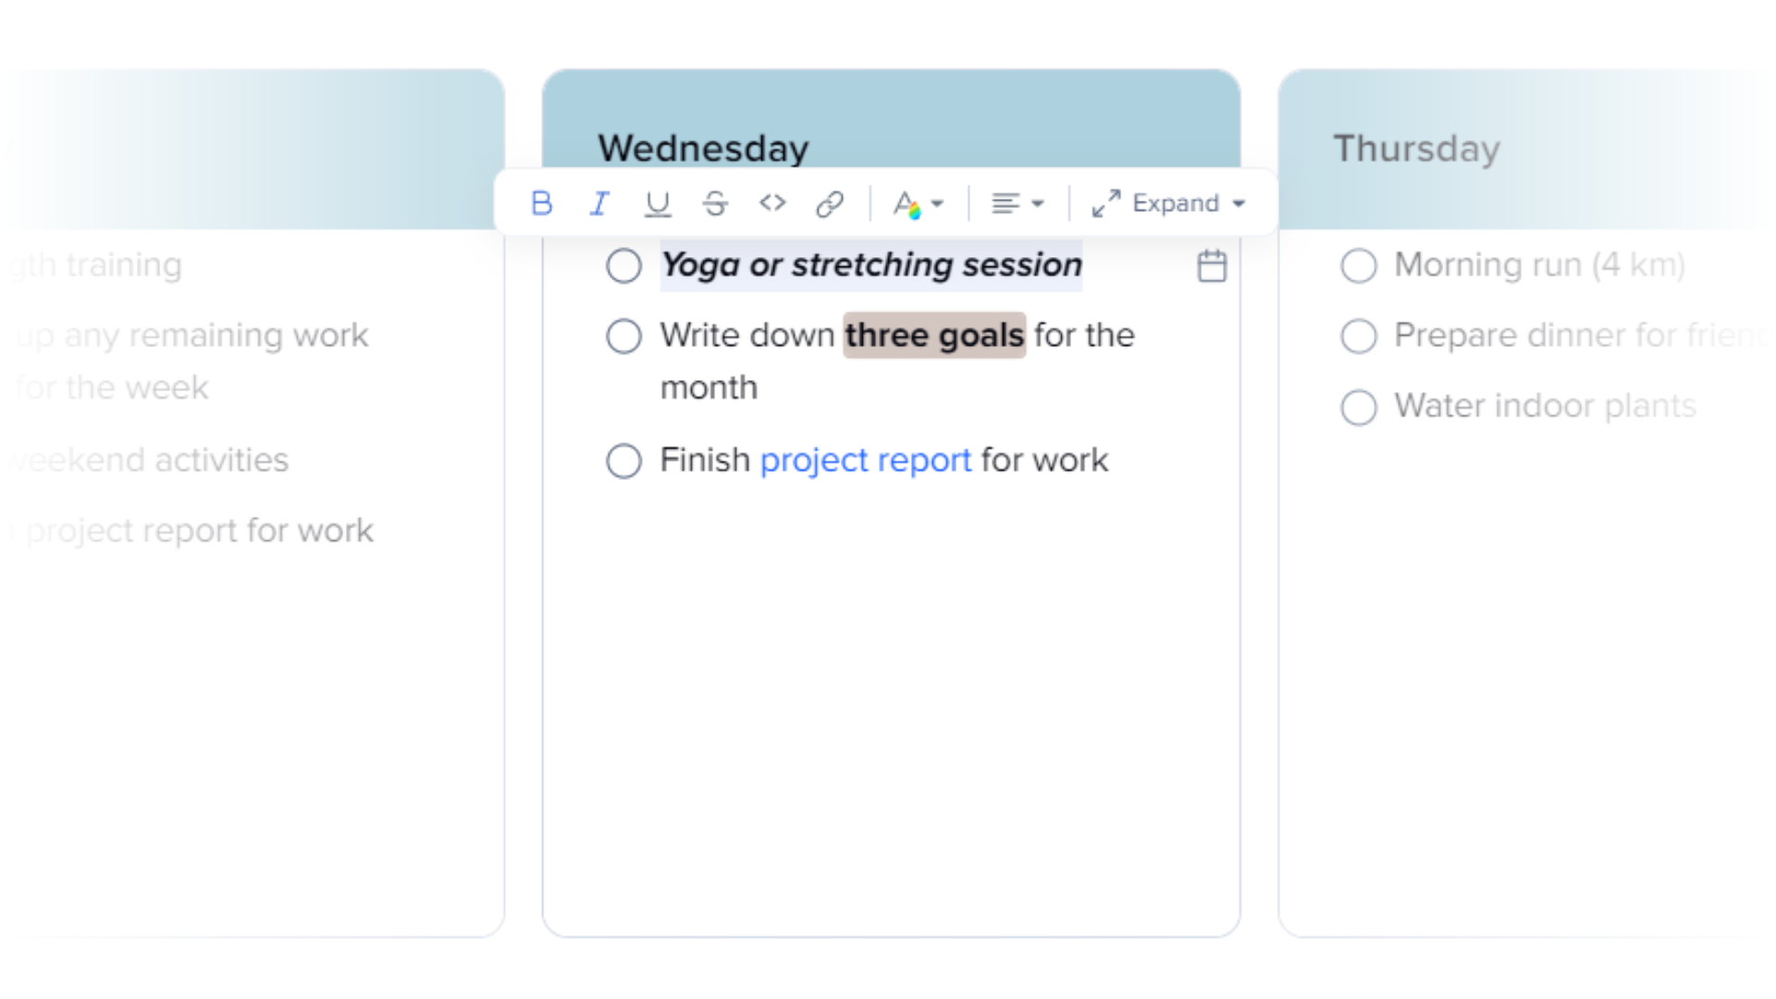The height and width of the screenshot is (999, 1776).
Task: Open the calendar icon beside Yoga session
Action: click(1211, 265)
